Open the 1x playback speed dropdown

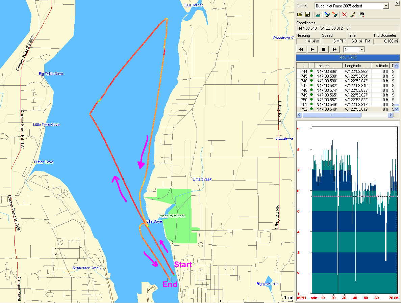[x=361, y=50]
